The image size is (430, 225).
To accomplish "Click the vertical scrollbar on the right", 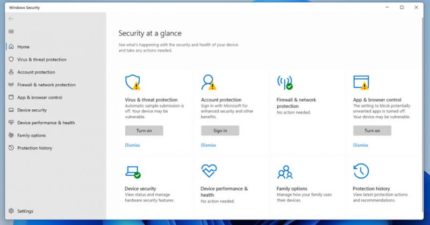I will (x=422, y=115).
